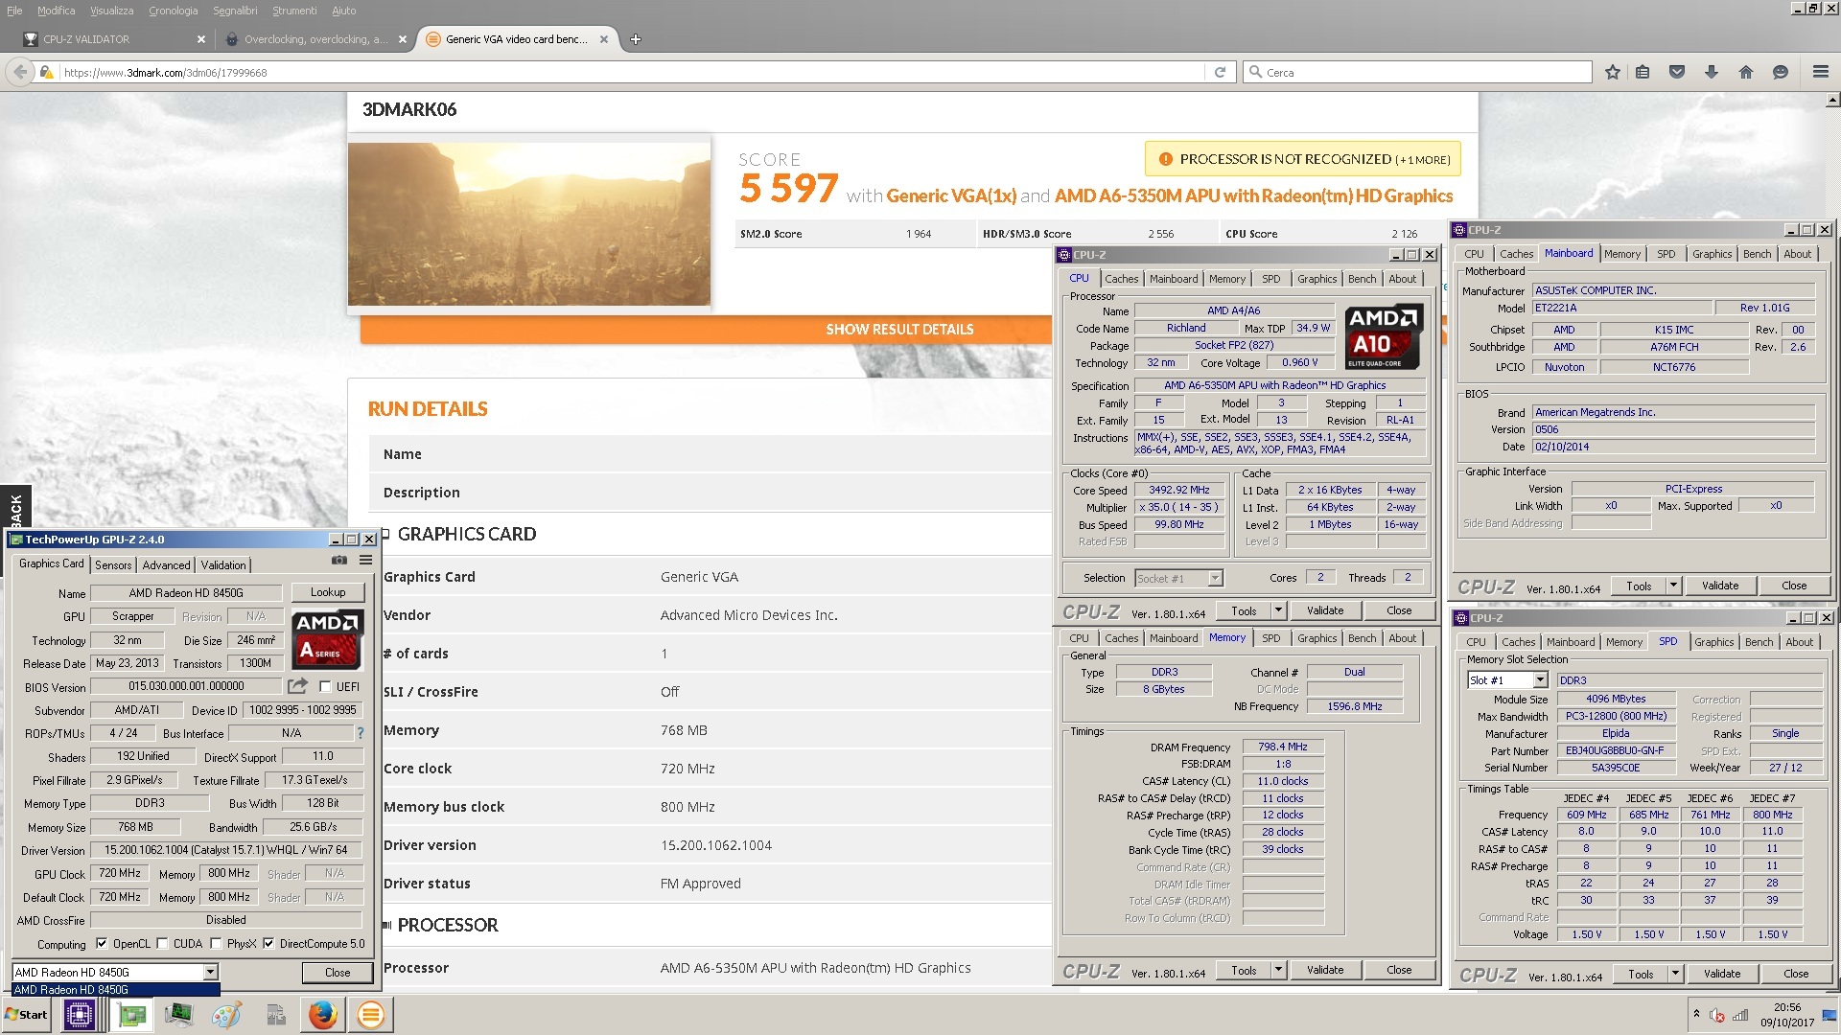
Task: Open the Firefox chat bubble toolbar icon
Action: click(1781, 72)
